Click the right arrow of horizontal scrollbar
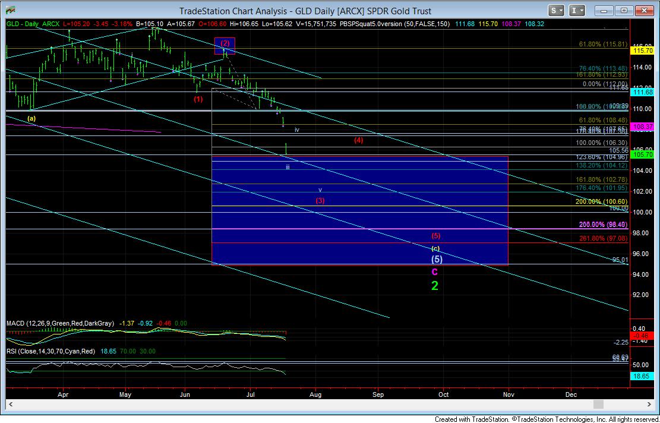The image size is (660, 423). (x=649, y=405)
